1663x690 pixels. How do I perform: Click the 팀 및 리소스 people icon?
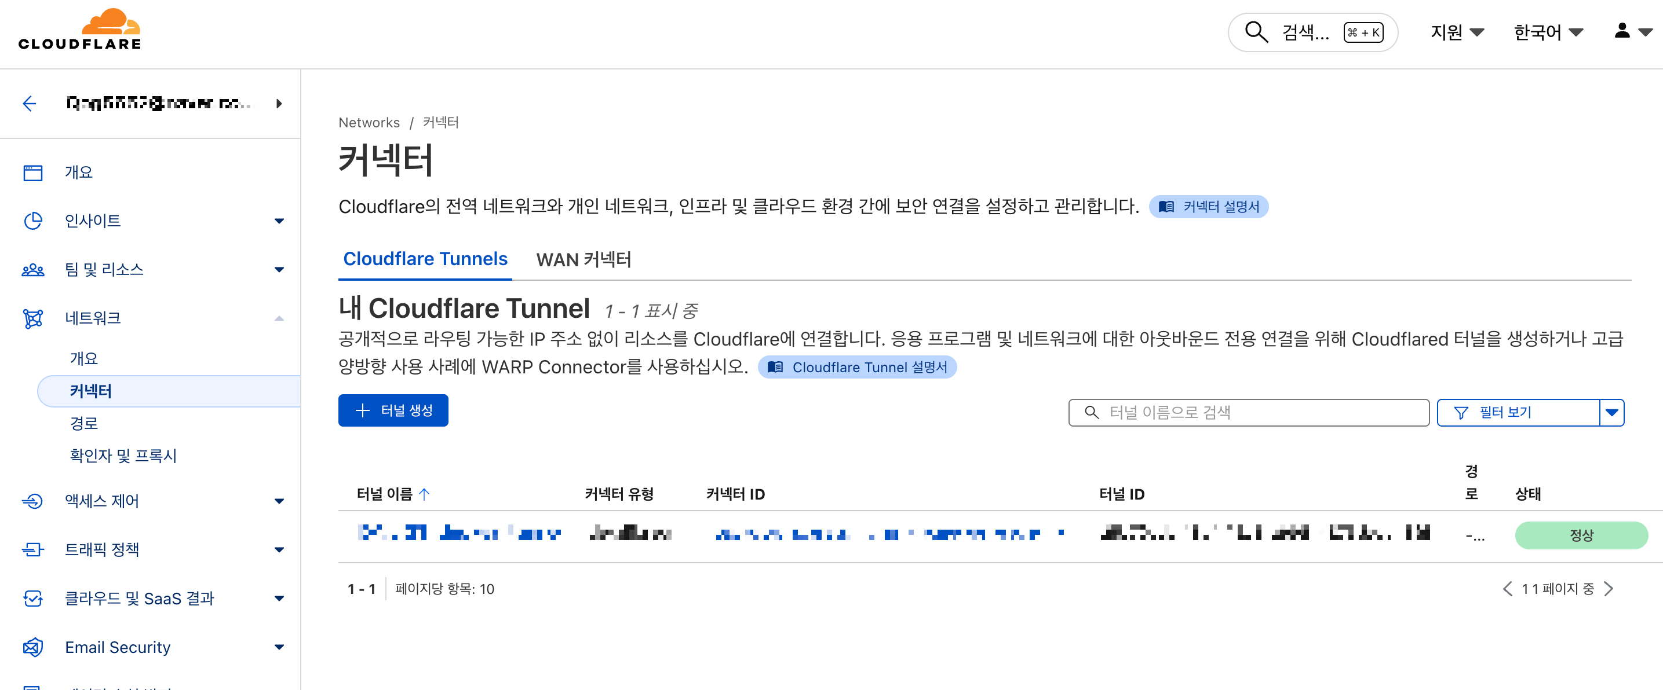coord(32,270)
